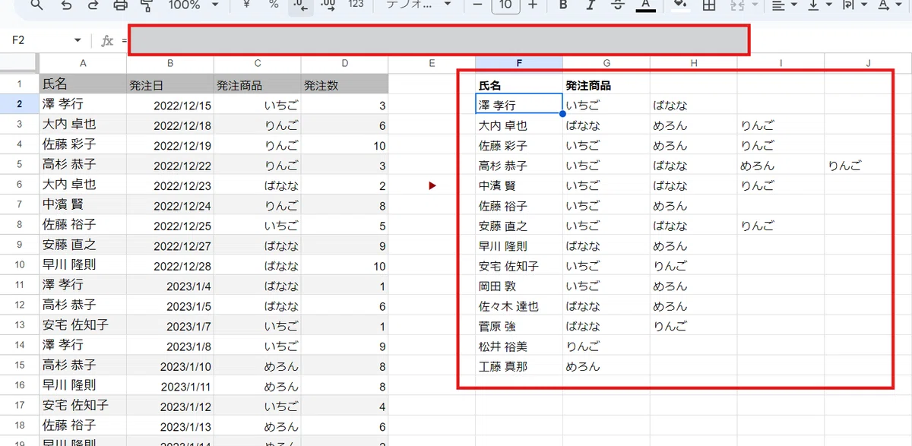Select the date cell 2022/12/19
912x446 pixels.
170,145
